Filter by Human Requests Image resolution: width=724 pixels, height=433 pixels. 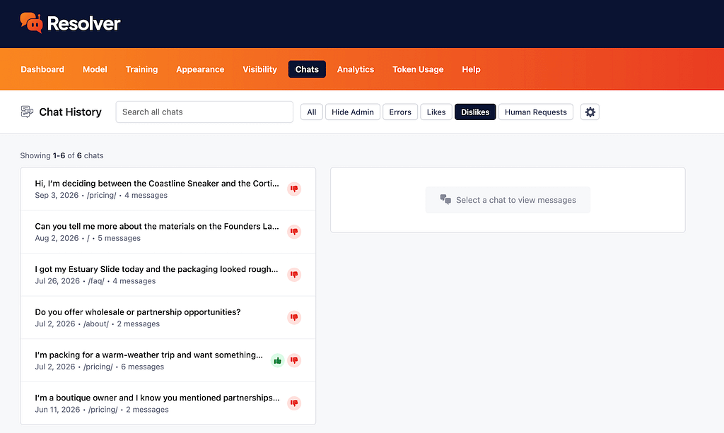coord(536,112)
